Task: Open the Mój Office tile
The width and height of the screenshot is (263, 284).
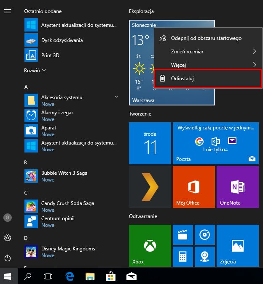Action: [194, 187]
